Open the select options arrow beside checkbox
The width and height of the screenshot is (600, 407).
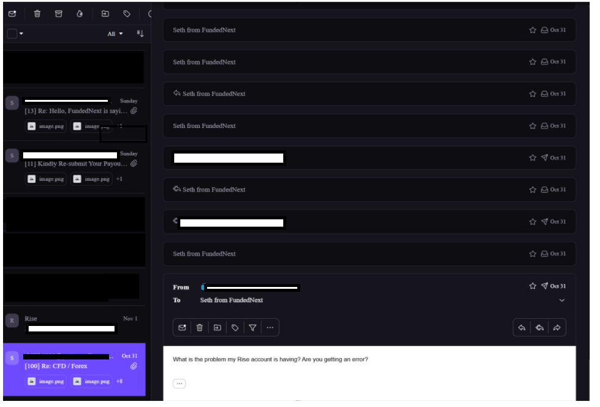21,34
